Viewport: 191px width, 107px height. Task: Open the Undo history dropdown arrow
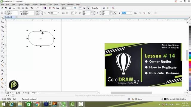point(34,8)
